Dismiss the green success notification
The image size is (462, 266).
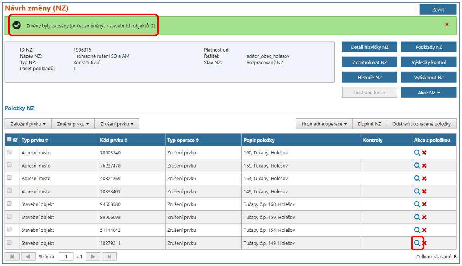447,25
